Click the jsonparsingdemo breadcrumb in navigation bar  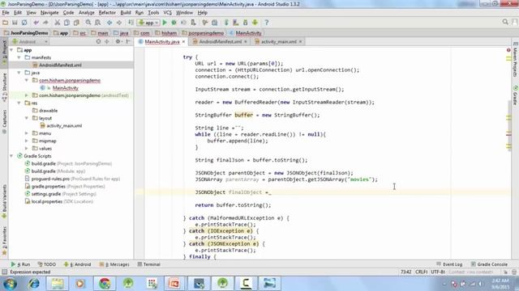(203, 33)
